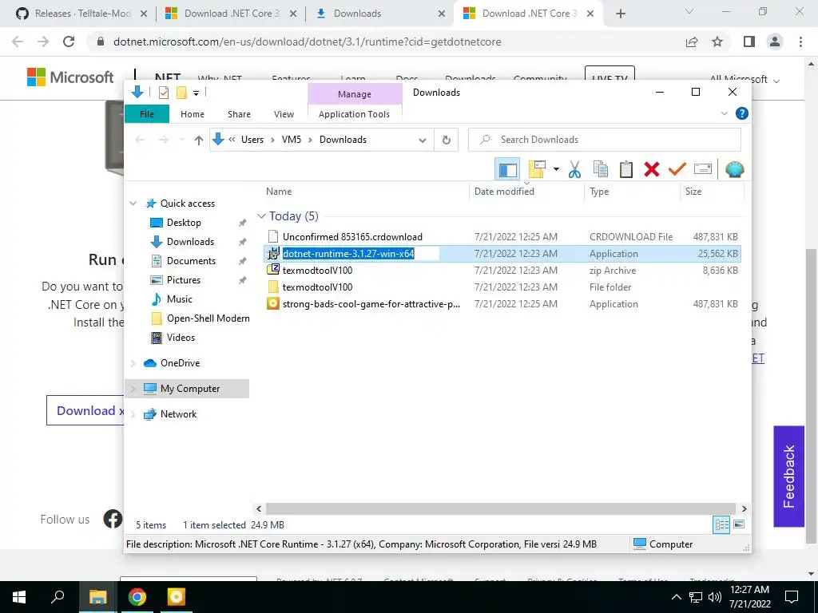Reload the Chrome page

(69, 42)
